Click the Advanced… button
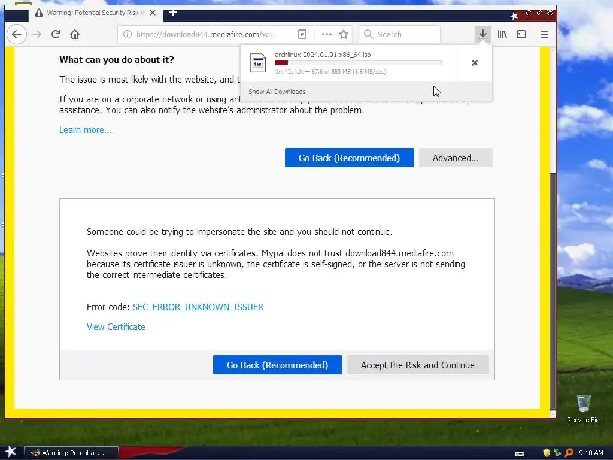The width and height of the screenshot is (613, 460). pos(456,158)
